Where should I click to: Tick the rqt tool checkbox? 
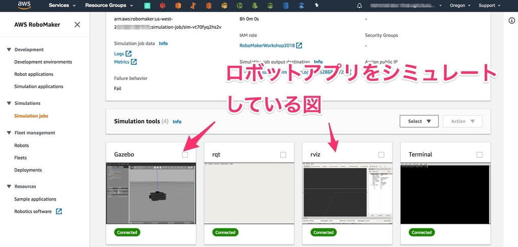click(283, 154)
